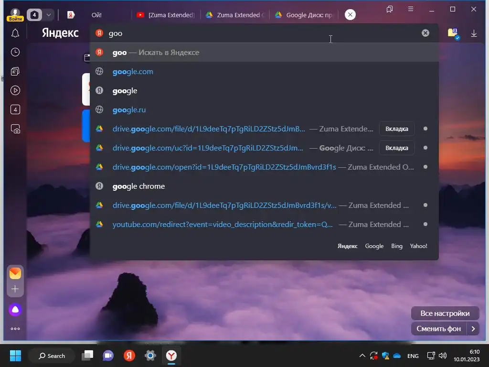
Task: Launch the screenshot tool in sidebar
Action: click(x=15, y=129)
